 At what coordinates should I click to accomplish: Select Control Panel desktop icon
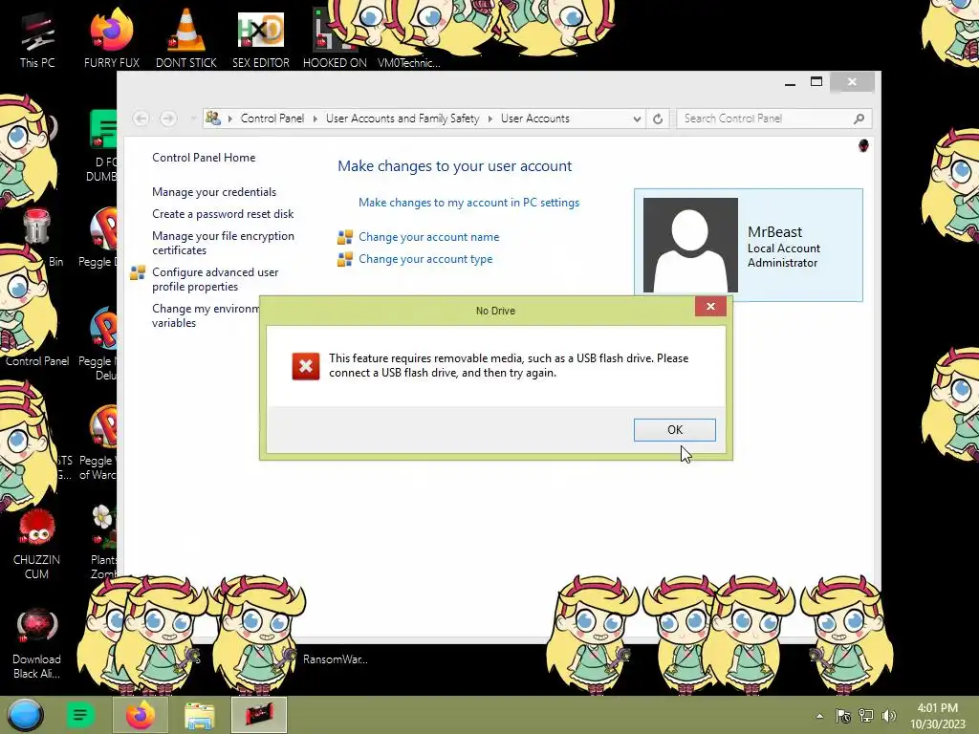tap(37, 360)
